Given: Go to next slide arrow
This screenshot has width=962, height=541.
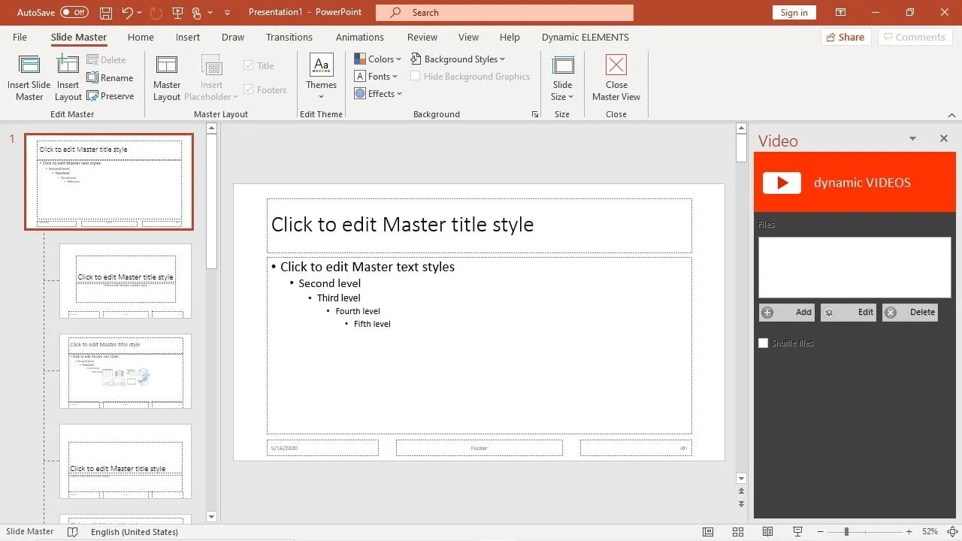Looking at the screenshot, I should coord(742,504).
